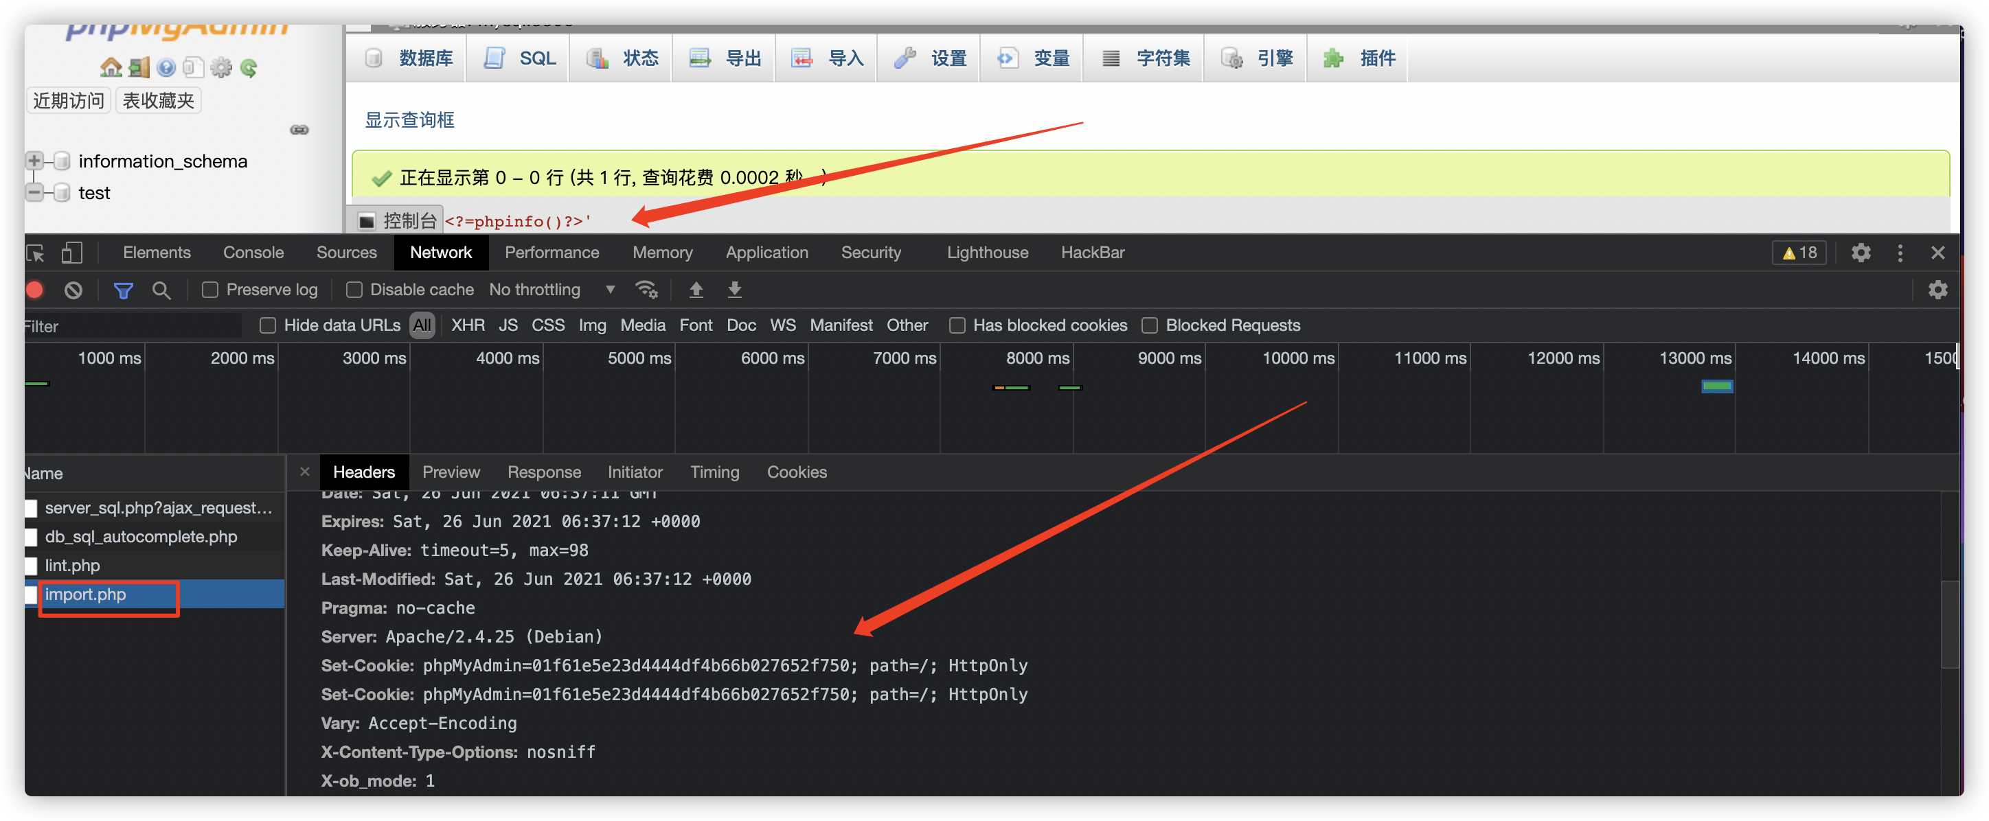Open phpMyAdmin documentation help icon
The image size is (1989, 821).
click(166, 68)
